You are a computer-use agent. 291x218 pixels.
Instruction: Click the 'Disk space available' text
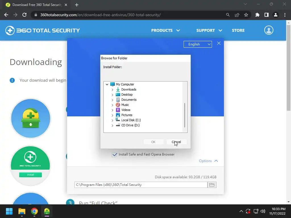tap(186, 177)
